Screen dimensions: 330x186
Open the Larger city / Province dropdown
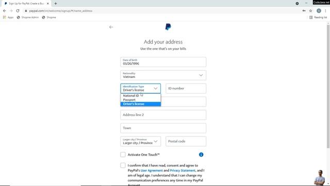click(140, 141)
